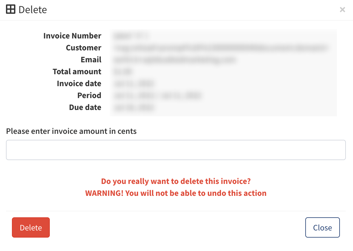Select the Invoice Number label
Screen dimensions: 353x251
tap(72, 36)
